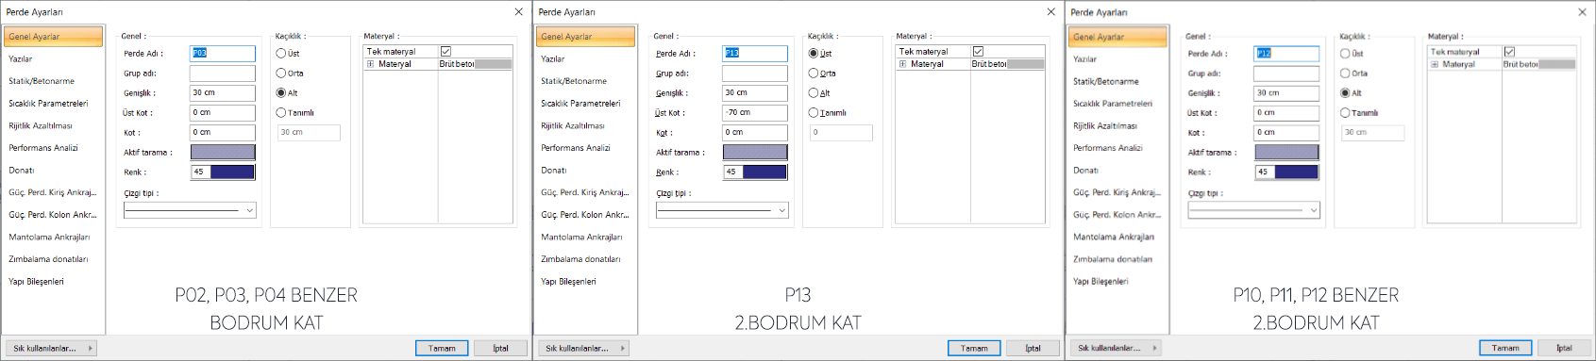Image resolution: width=1596 pixels, height=361 pixels.
Task: Pick Renk color swatch in P03 dialog
Action: (232, 172)
